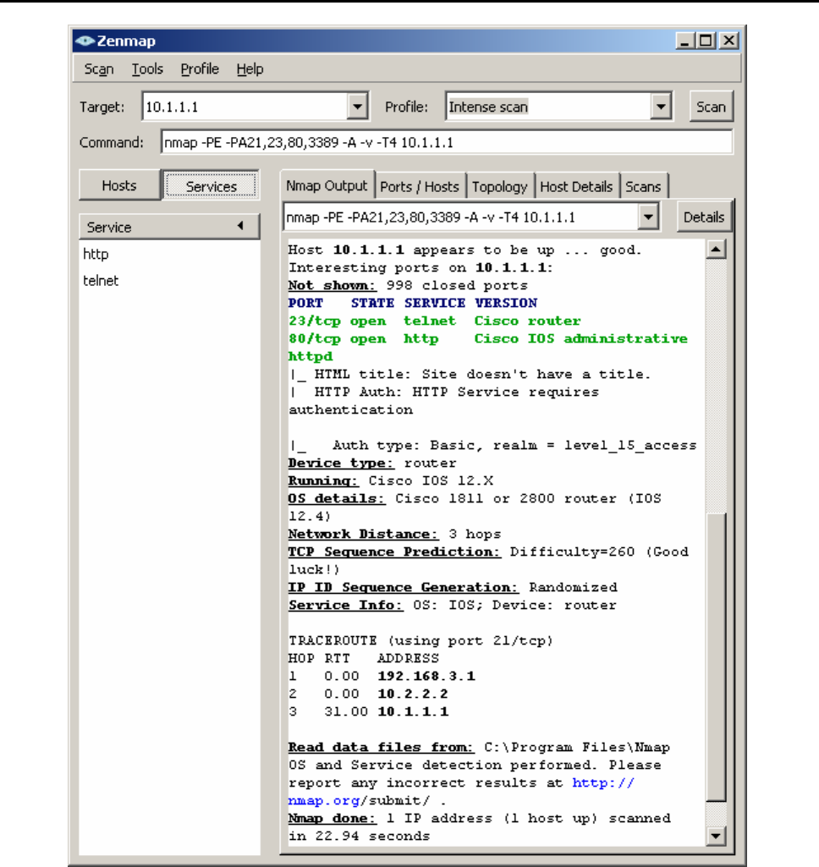Click the output scrollbar down arrow
This screenshot has height=867, width=819.
tap(716, 836)
